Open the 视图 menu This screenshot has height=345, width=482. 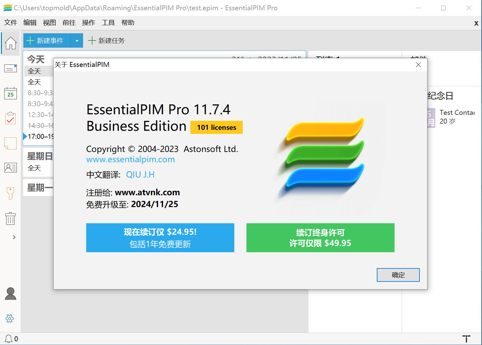(49, 23)
